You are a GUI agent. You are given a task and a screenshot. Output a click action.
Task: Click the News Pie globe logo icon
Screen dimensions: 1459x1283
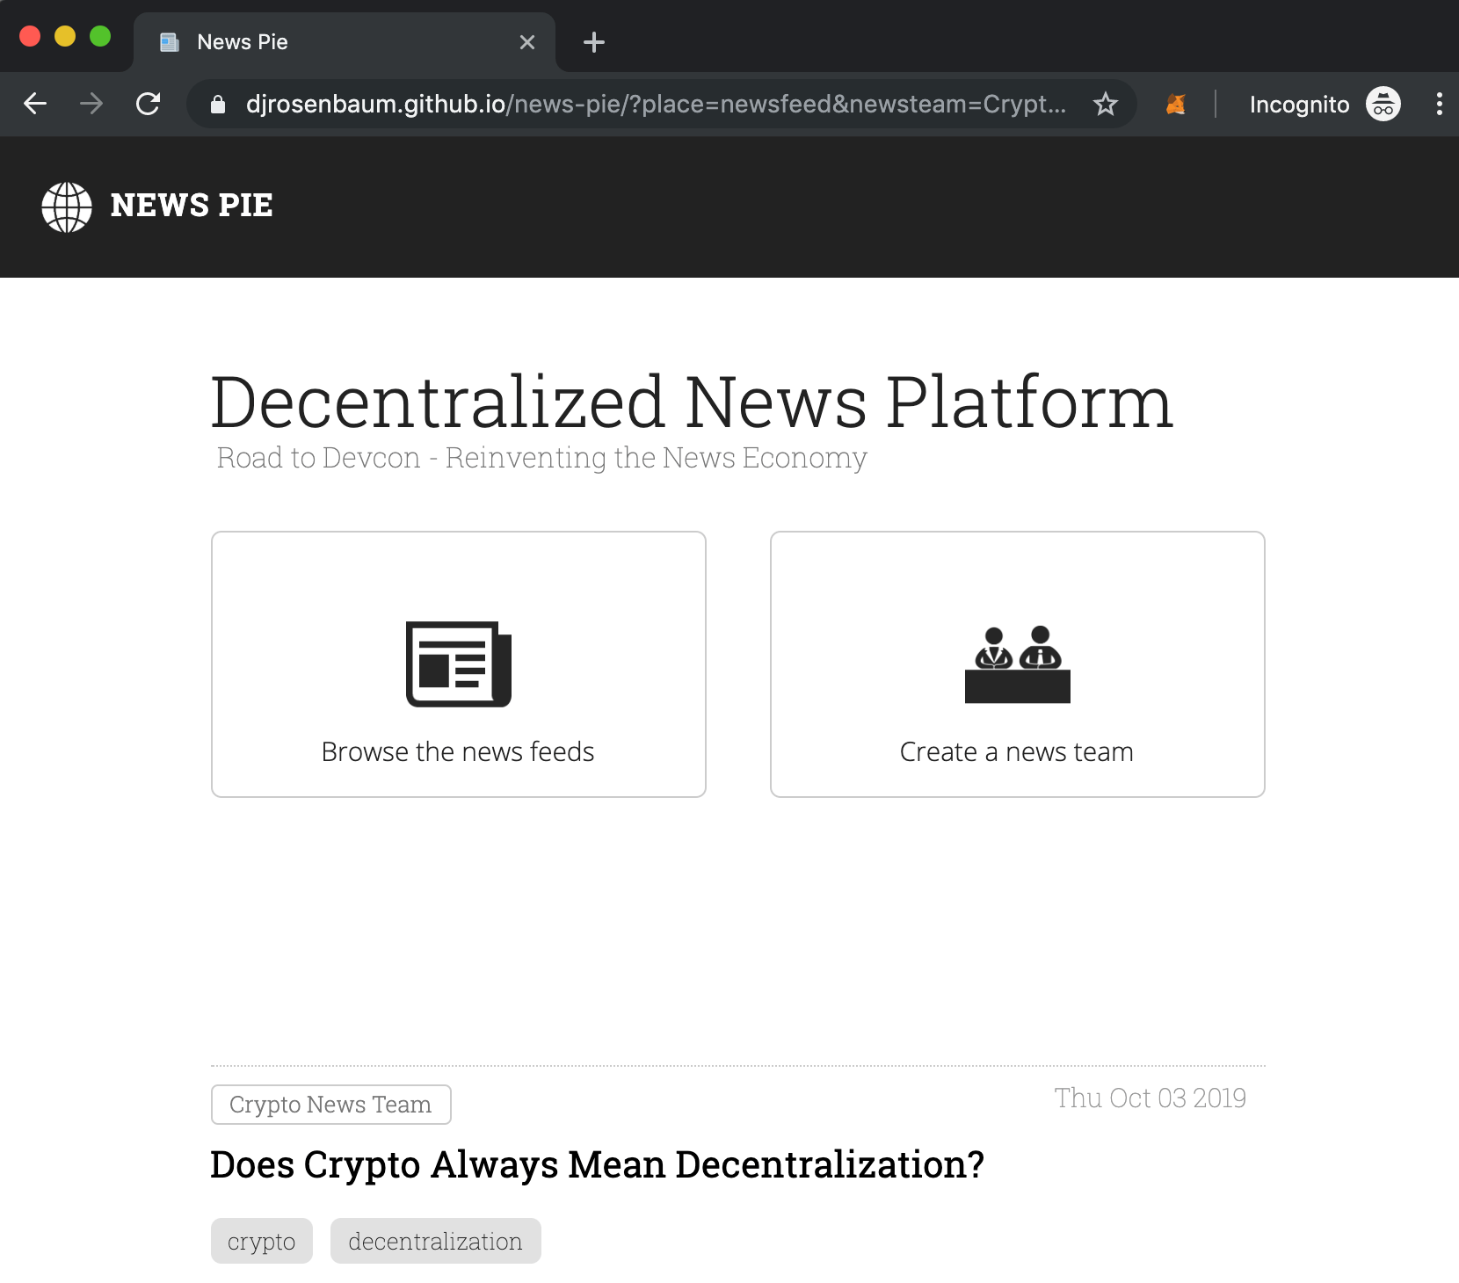pyautogui.click(x=67, y=207)
